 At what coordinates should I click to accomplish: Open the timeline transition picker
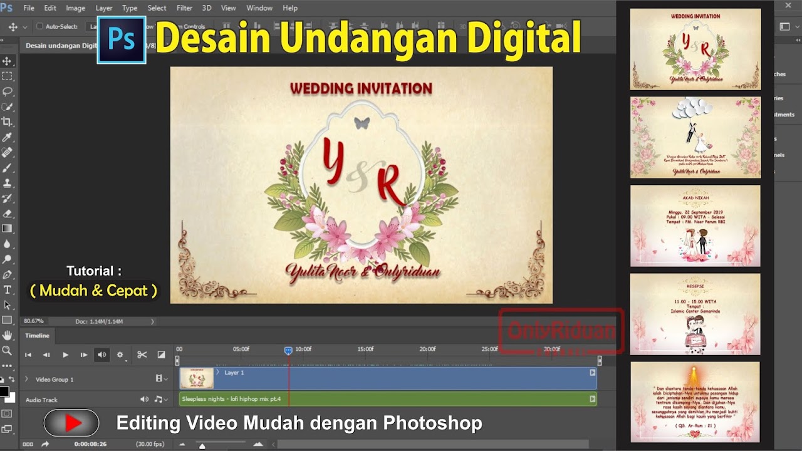point(161,355)
